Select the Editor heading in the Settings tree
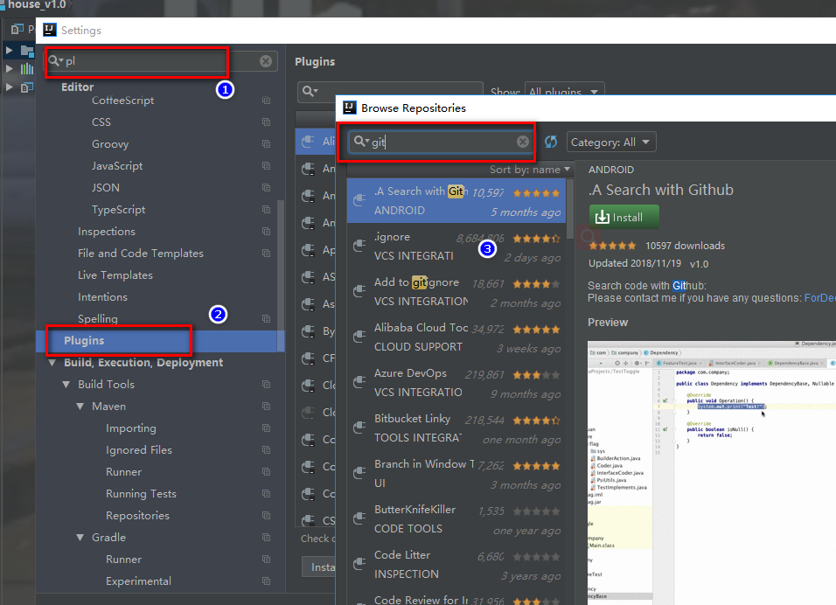This screenshot has height=605, width=836. click(x=77, y=87)
